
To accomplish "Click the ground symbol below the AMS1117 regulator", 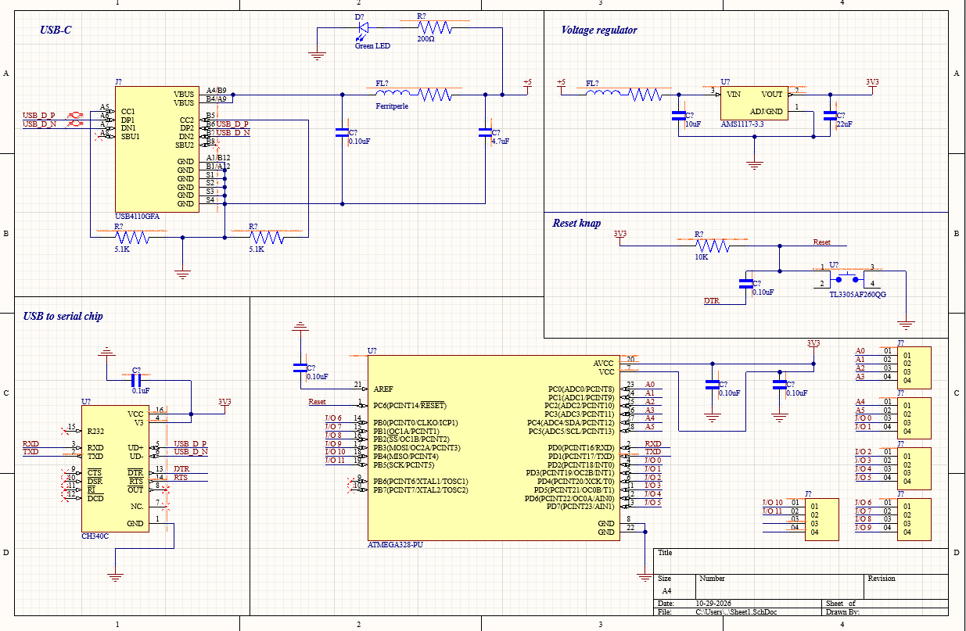I will click(x=754, y=164).
